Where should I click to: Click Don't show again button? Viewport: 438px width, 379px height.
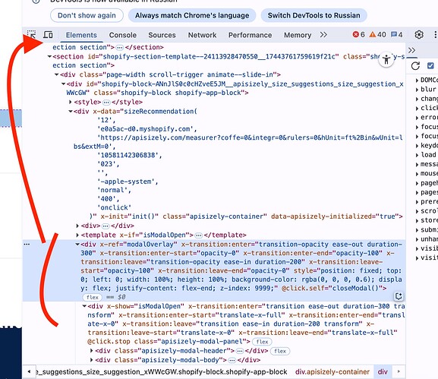[87, 15]
